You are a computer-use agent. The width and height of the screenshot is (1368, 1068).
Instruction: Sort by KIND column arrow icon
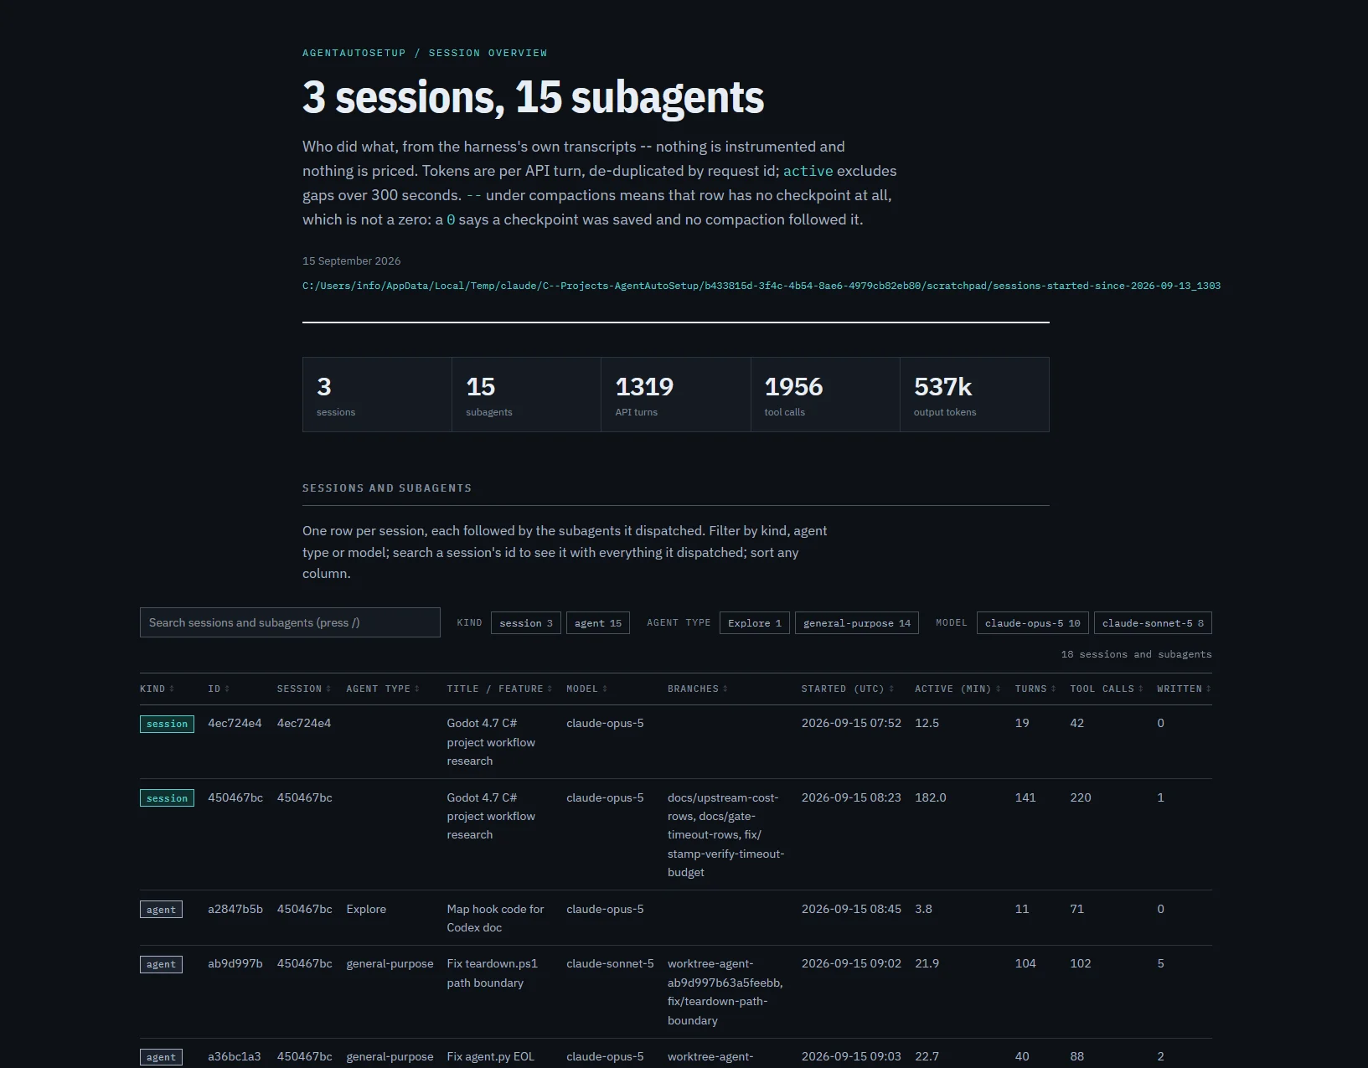point(172,689)
